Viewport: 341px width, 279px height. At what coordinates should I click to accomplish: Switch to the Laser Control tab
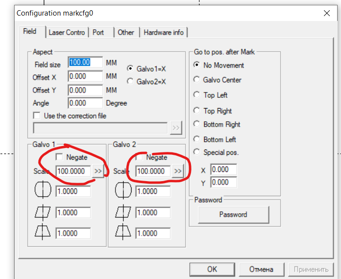click(x=67, y=33)
